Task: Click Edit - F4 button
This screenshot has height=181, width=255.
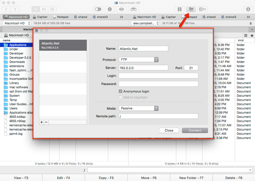Action: [64, 178]
